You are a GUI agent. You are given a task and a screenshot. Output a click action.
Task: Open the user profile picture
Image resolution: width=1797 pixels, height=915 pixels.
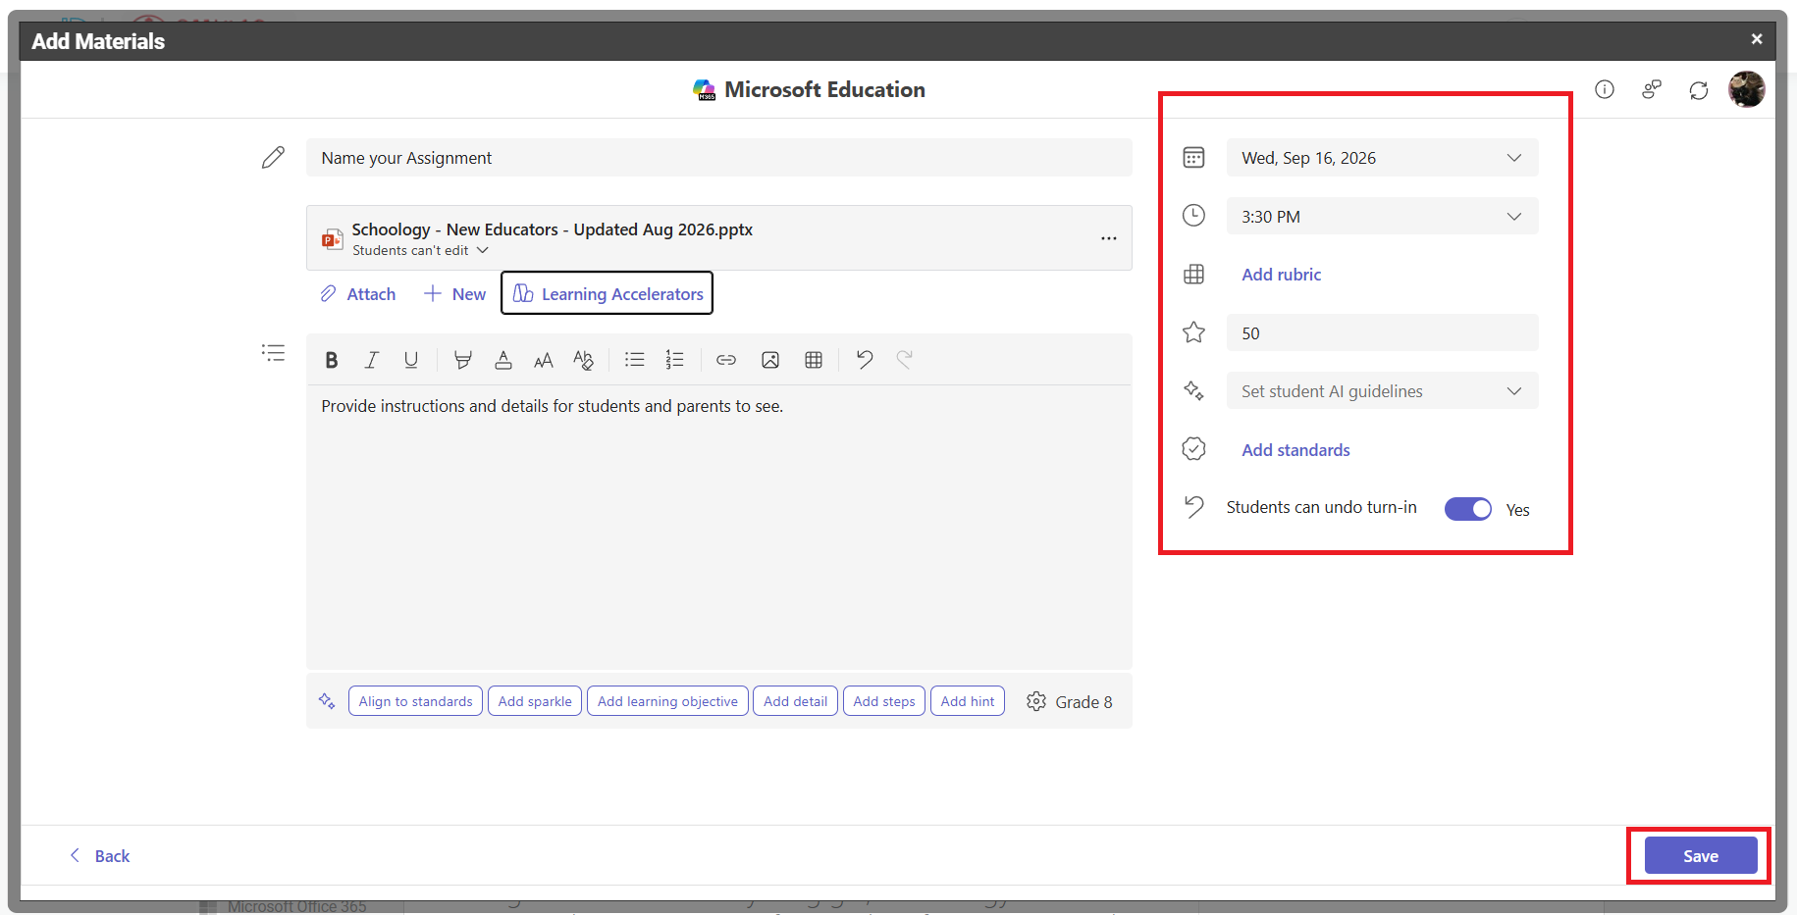[1747, 89]
